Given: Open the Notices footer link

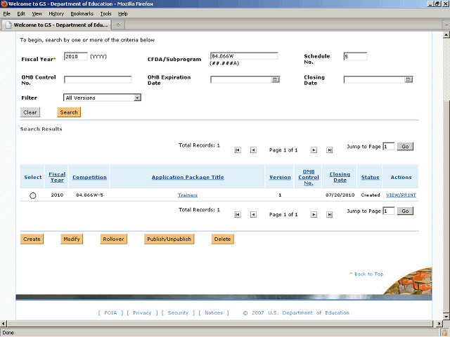Looking at the screenshot, I should click(214, 313).
